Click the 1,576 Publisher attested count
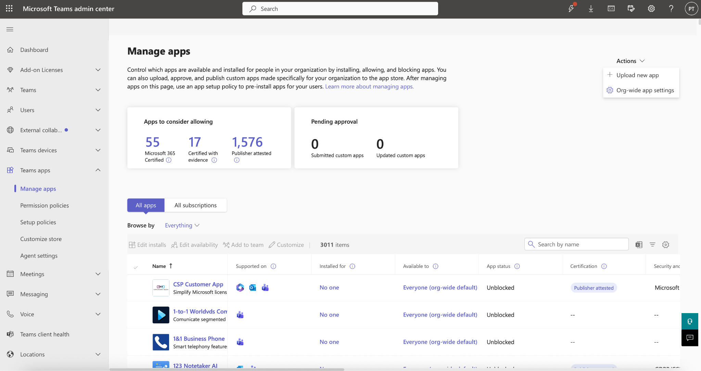The width and height of the screenshot is (701, 371). point(247,142)
